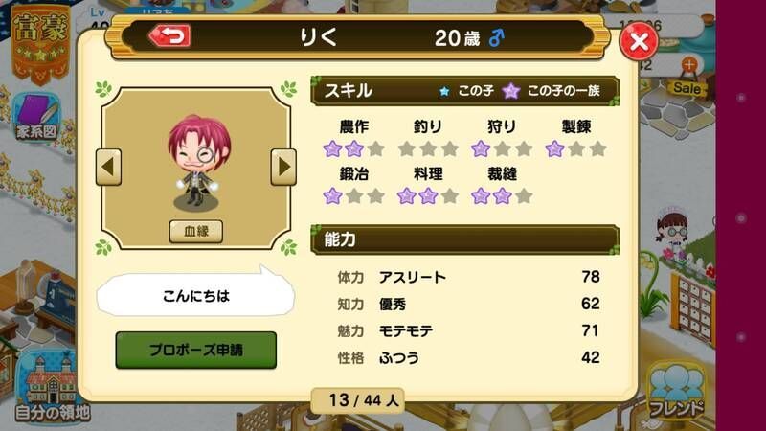Image resolution: width=766 pixels, height=431 pixels.
Task: Show the next character with the right arrow
Action: pyautogui.click(x=283, y=167)
